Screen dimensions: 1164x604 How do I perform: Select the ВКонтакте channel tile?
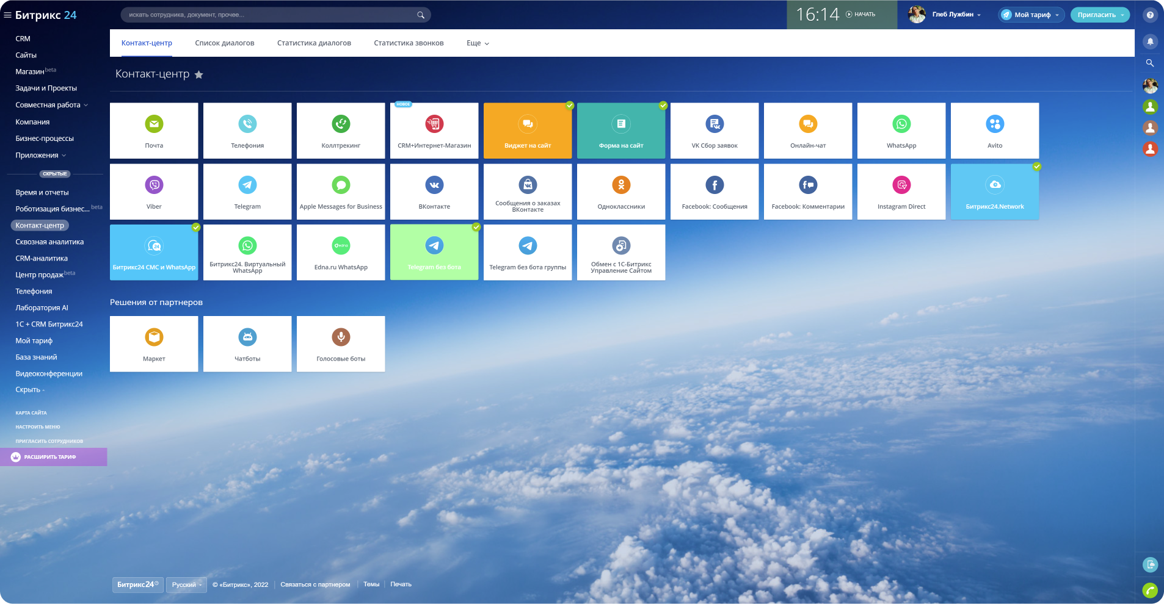coord(434,192)
